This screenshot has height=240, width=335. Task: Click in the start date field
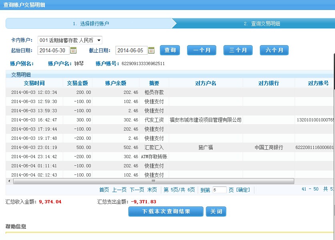[53, 50]
